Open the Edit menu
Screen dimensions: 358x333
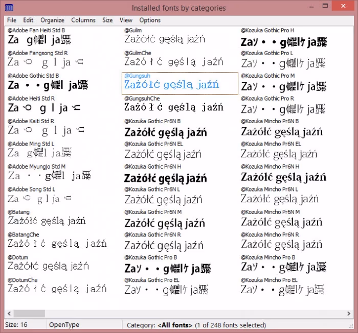pos(28,20)
